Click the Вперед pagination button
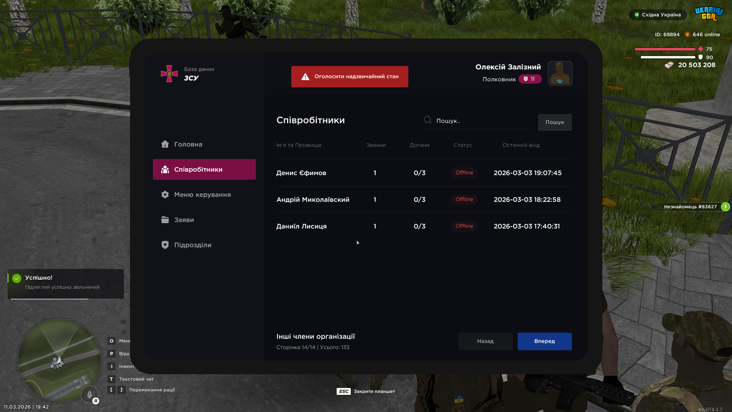 tap(544, 341)
